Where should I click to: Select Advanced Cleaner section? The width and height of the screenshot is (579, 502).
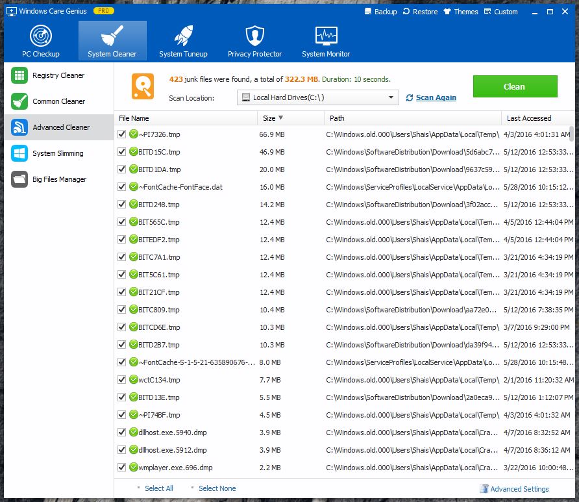58,127
